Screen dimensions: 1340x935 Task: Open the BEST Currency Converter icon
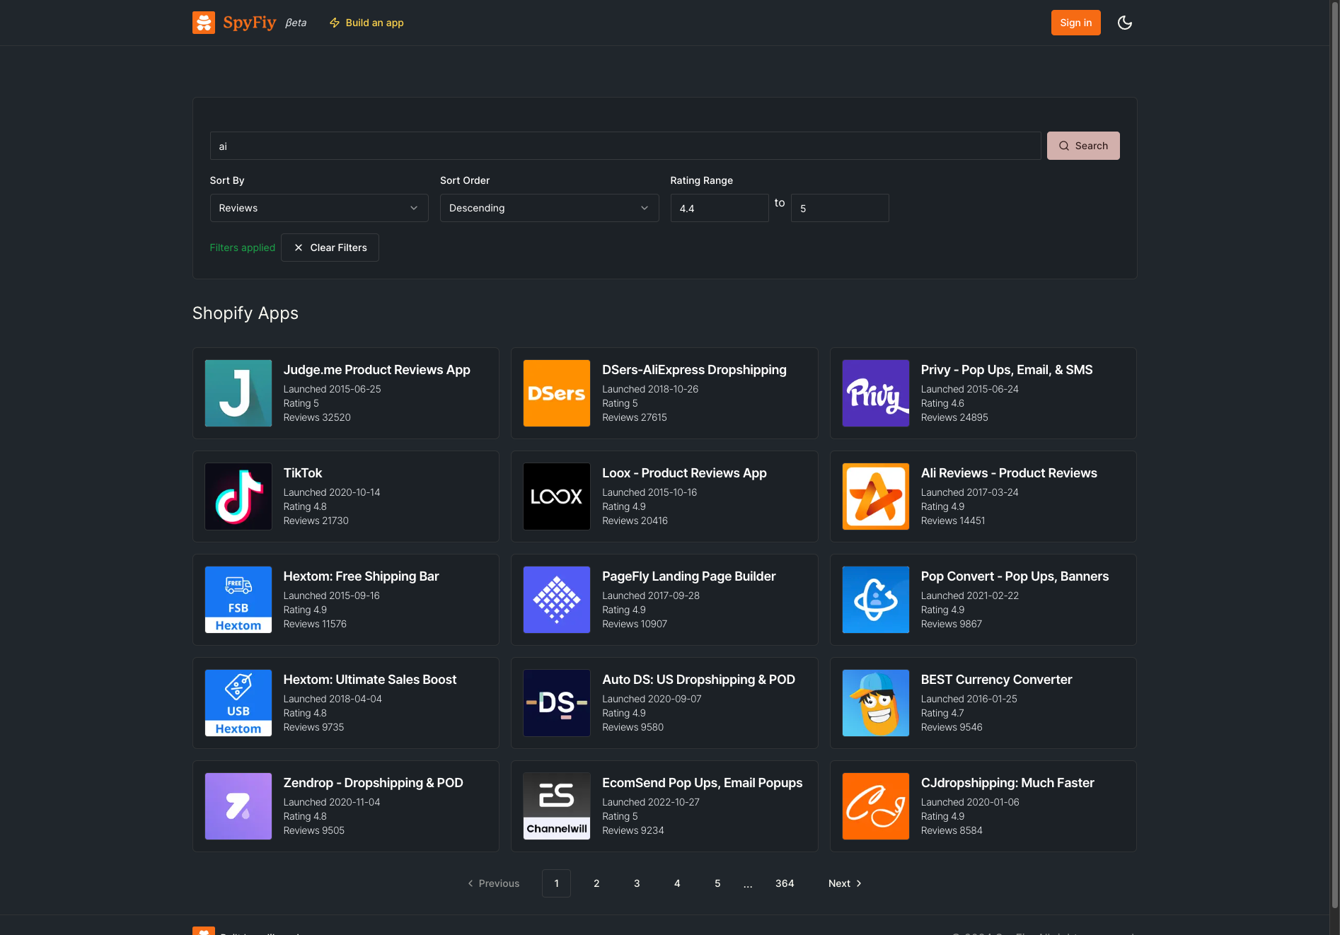(x=876, y=703)
